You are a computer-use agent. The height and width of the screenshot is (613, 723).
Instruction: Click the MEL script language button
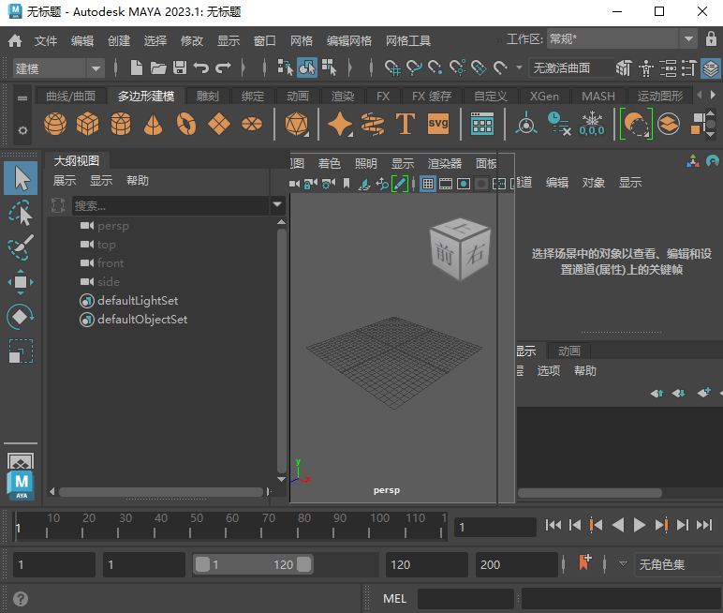point(394,598)
